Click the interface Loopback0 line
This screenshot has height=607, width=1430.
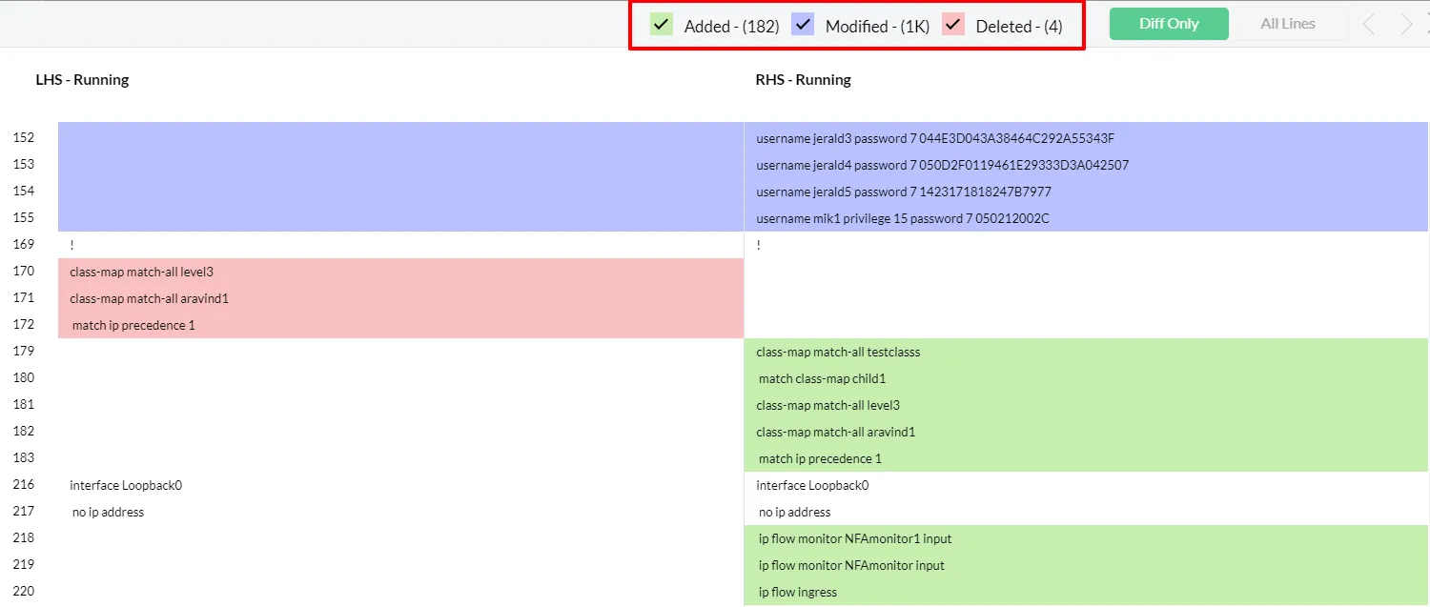pos(126,485)
